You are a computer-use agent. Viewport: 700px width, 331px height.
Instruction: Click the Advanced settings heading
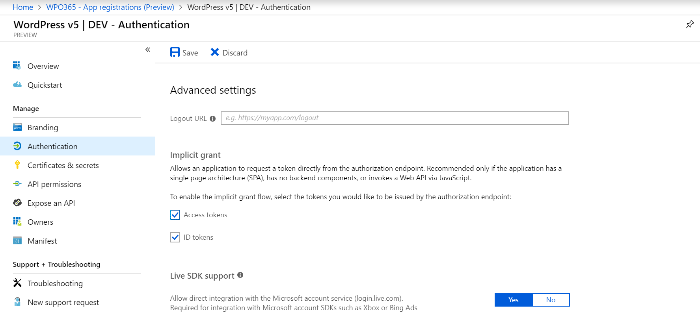pos(213,90)
